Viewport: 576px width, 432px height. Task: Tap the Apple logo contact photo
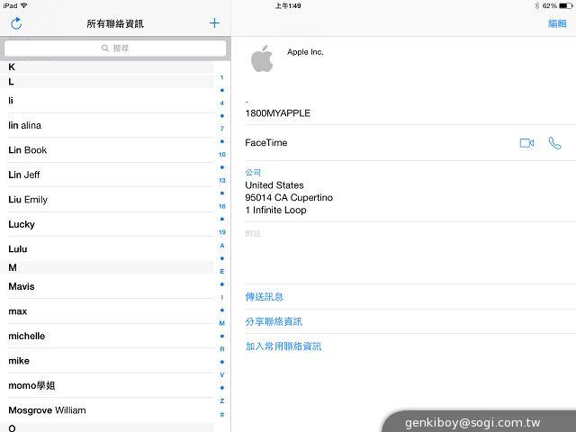262,58
